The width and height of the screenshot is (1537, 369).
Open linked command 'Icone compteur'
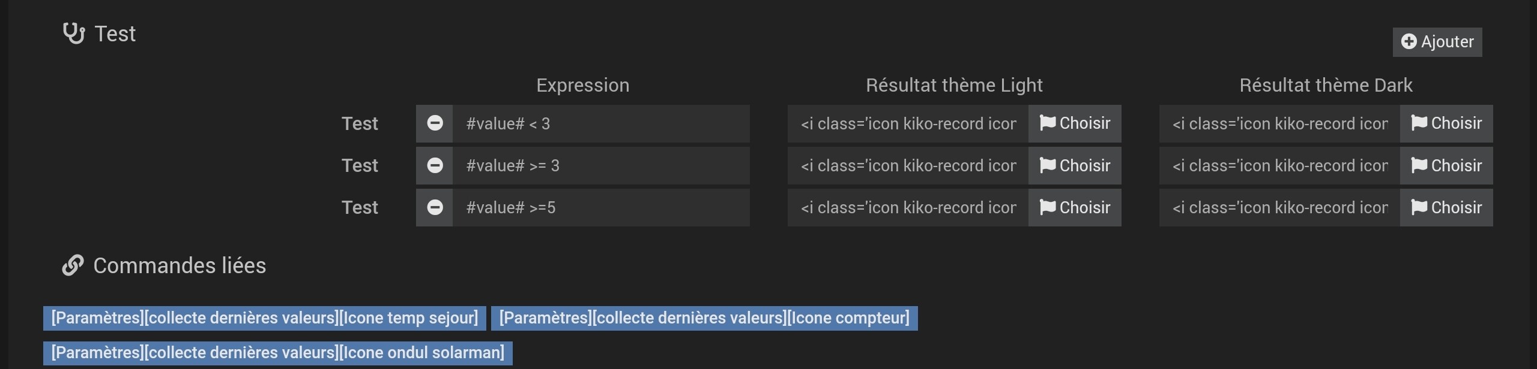[x=704, y=318]
